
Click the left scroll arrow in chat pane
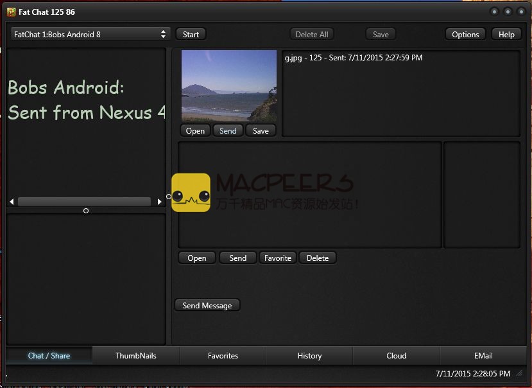point(12,202)
